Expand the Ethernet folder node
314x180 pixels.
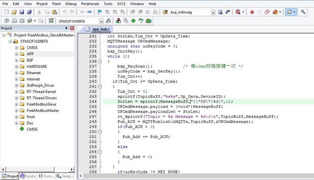pos(16,73)
